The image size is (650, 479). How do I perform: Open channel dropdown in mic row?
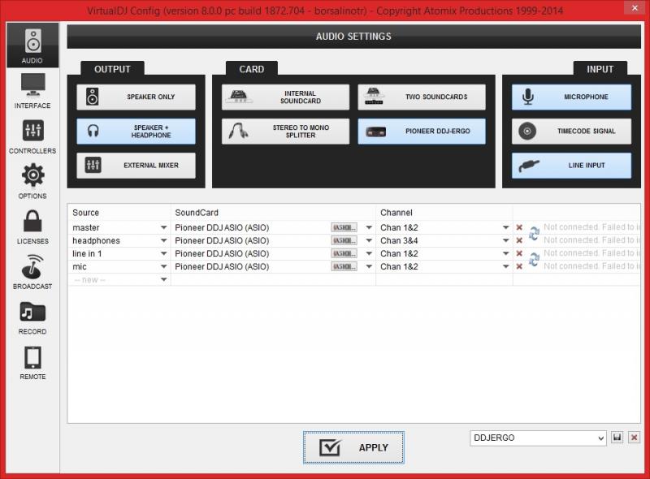coord(505,266)
